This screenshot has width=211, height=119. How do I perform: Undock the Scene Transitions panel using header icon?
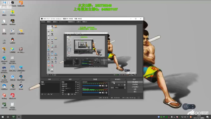[126, 79]
